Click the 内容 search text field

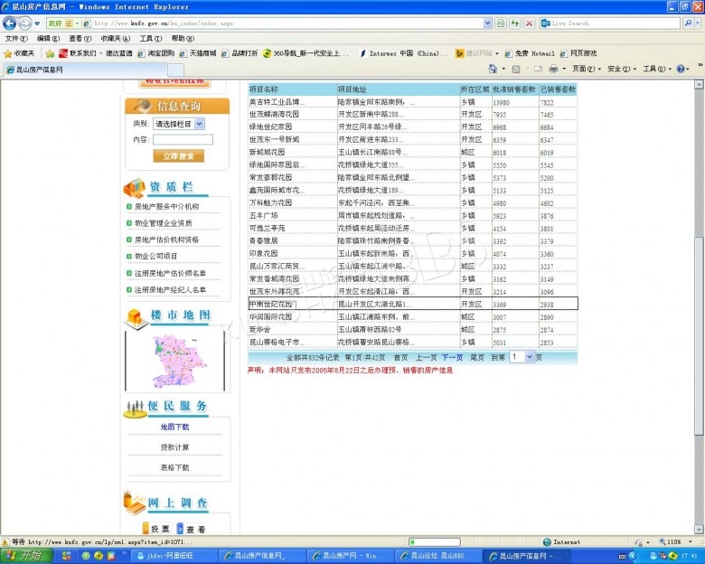tap(183, 139)
